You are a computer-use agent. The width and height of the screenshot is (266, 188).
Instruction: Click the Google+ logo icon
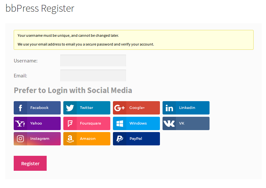tap(119, 108)
